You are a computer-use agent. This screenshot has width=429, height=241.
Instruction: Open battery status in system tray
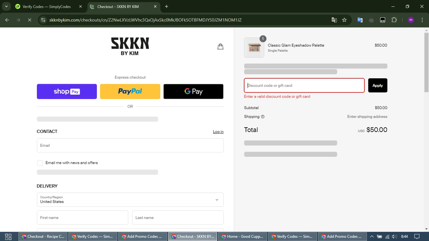point(380,236)
